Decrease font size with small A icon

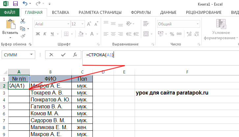click(x=96, y=24)
